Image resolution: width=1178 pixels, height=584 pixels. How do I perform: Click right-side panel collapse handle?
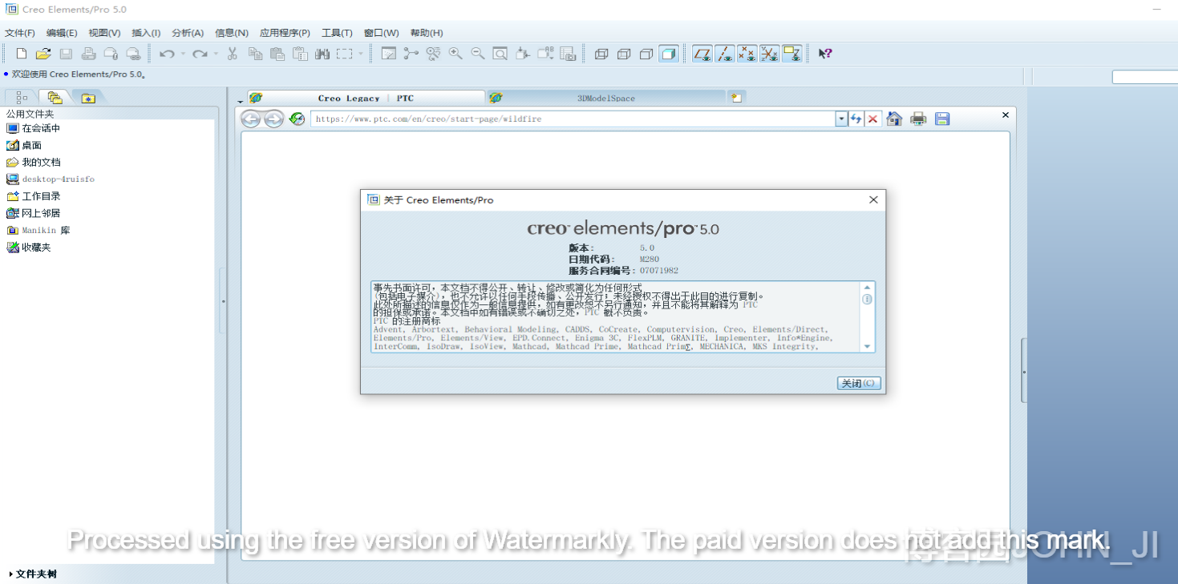[x=1024, y=371]
